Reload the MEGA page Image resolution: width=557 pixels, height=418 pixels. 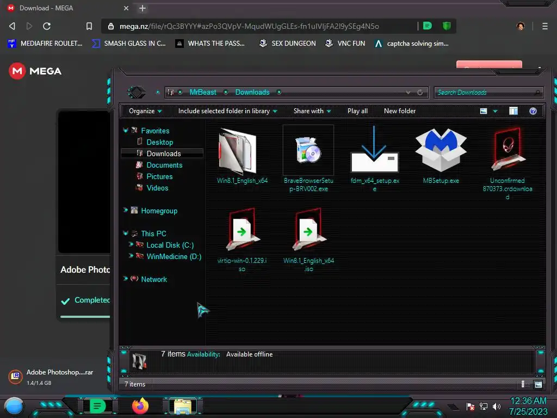click(x=47, y=26)
